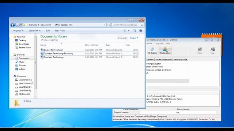Image resolution: width=234 pixels, height=131 pixels.
Task: Open the address bar history dropdown
Action: click(x=105, y=25)
